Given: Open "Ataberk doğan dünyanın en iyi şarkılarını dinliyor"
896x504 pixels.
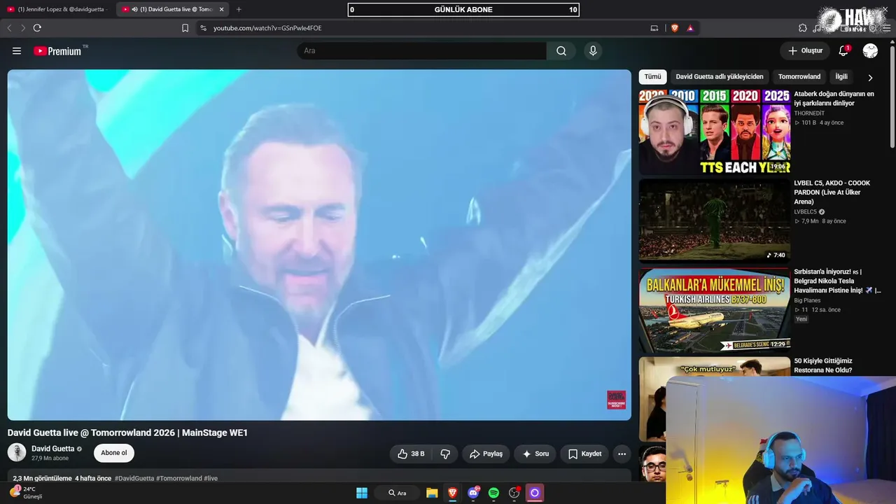Looking at the screenshot, I should 834,99.
